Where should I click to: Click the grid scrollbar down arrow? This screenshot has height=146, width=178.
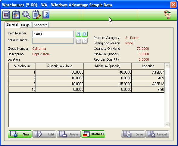(x=167, y=124)
